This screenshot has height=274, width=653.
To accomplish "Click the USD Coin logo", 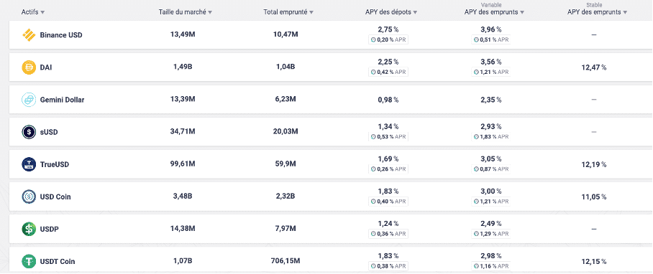I will pyautogui.click(x=29, y=197).
